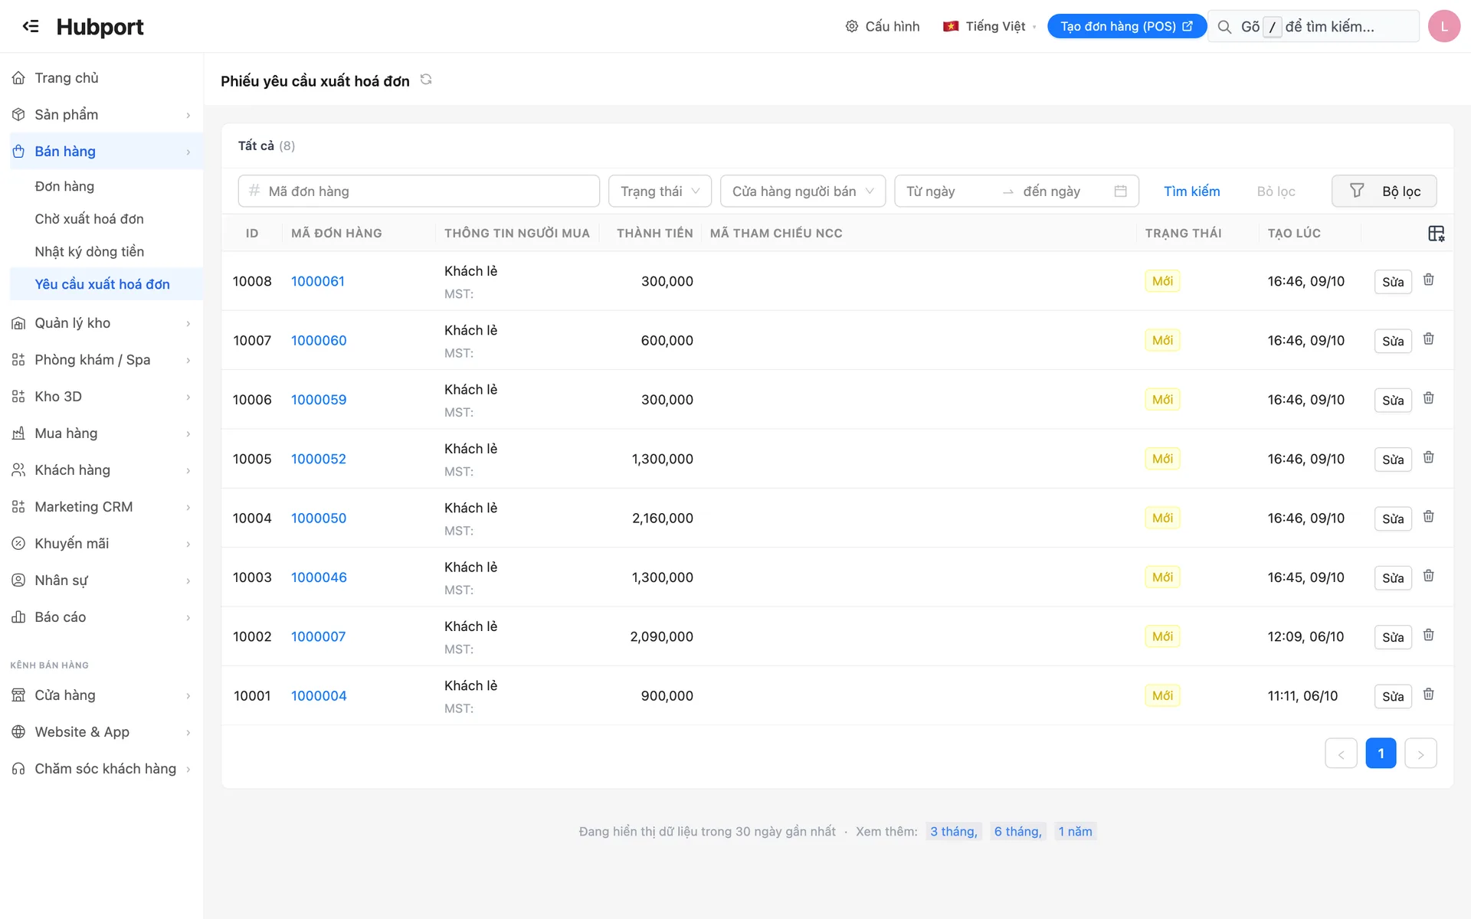Show data for 1 năm

(x=1075, y=832)
